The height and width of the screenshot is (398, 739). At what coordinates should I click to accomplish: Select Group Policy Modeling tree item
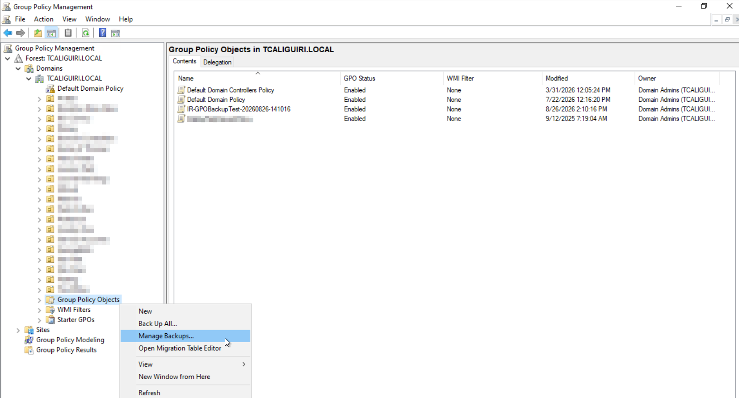pos(70,340)
